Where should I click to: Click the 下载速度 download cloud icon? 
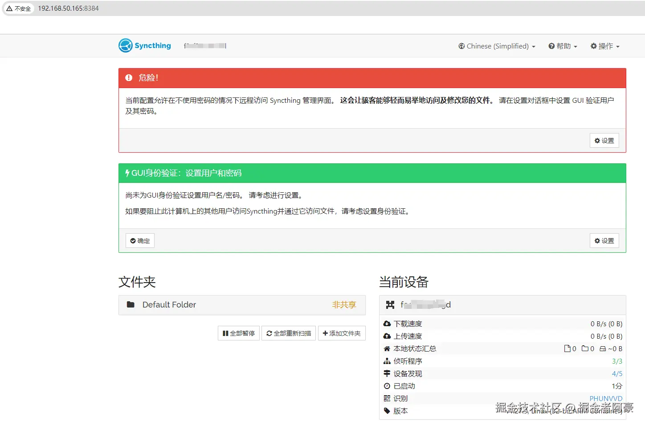click(x=387, y=324)
